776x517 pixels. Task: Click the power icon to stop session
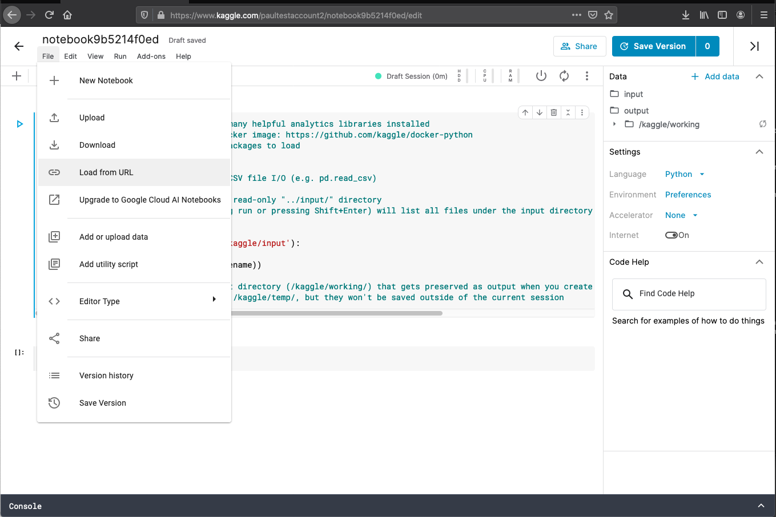tap(541, 76)
